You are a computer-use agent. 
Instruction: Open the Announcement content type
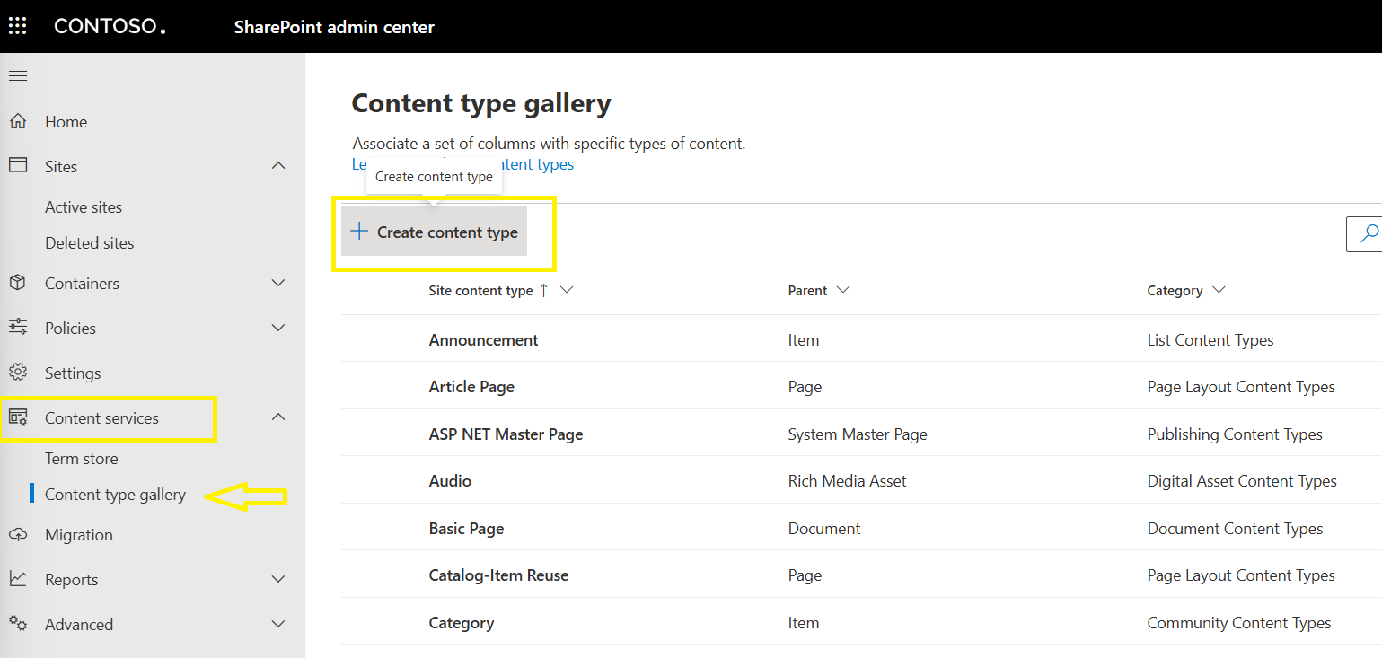point(484,340)
